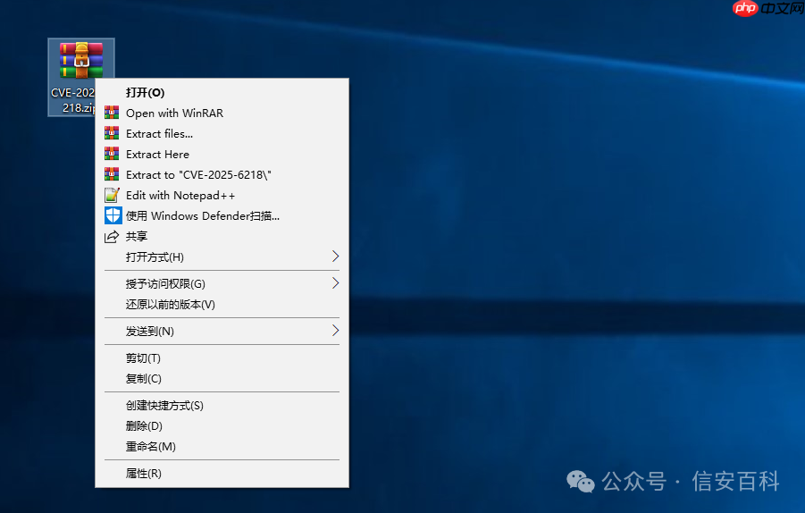
Task: Choose Extract files... menu entry
Action: 222,133
